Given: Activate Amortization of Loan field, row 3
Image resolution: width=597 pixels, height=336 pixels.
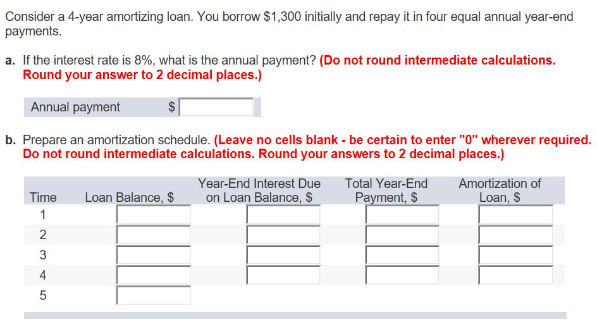Looking at the screenshot, I should click(515, 255).
